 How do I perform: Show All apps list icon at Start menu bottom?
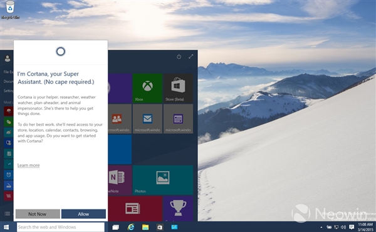tap(7, 214)
